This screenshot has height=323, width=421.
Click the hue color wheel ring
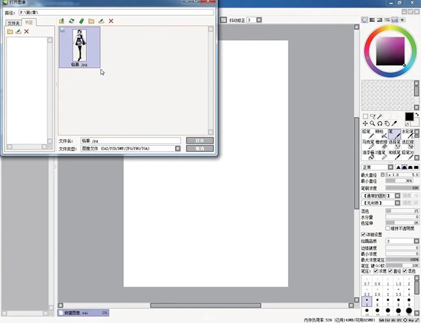[391, 30]
